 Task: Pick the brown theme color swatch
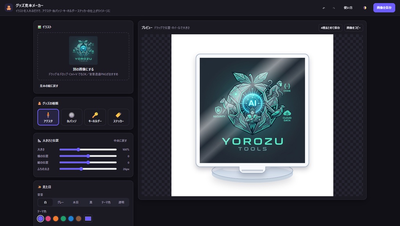(79, 219)
